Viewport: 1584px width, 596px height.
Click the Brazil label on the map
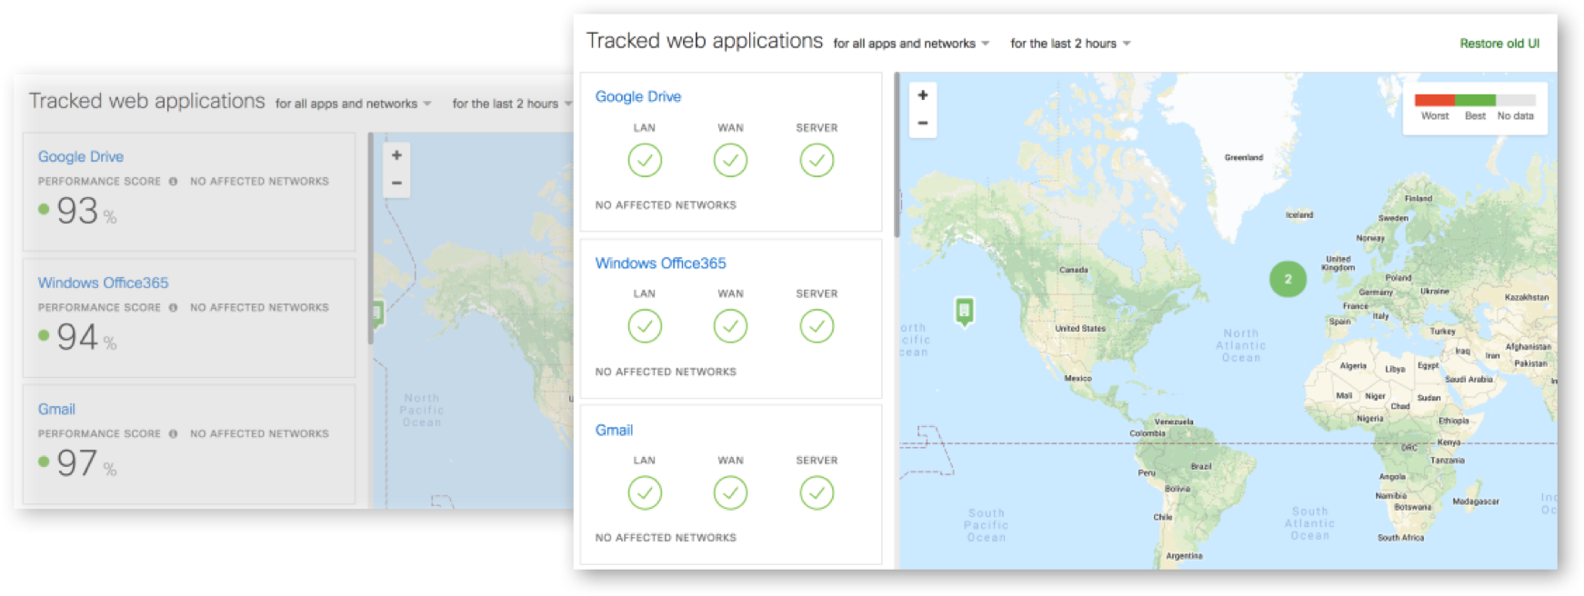click(x=1201, y=466)
